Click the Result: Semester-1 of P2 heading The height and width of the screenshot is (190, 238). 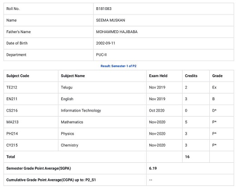[x=119, y=66]
